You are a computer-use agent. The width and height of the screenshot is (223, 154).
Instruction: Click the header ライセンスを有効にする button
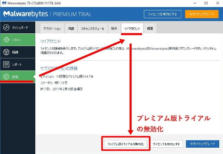(163, 14)
